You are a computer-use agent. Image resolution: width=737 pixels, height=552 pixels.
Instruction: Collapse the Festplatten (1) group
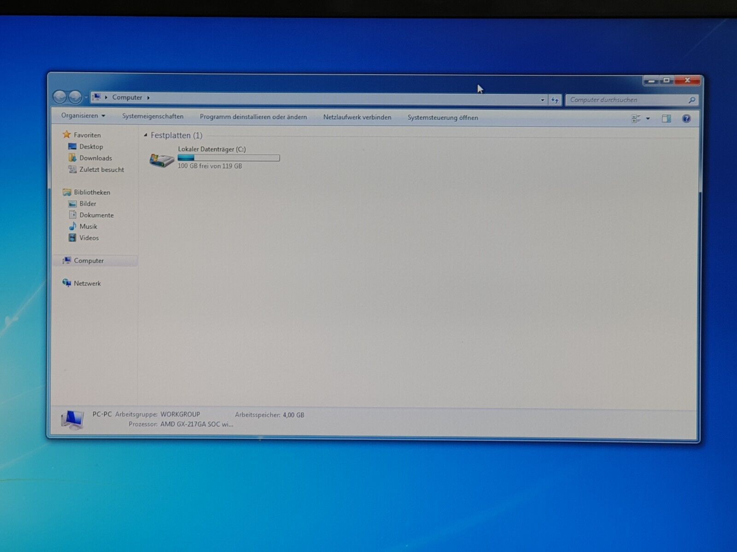coord(146,135)
